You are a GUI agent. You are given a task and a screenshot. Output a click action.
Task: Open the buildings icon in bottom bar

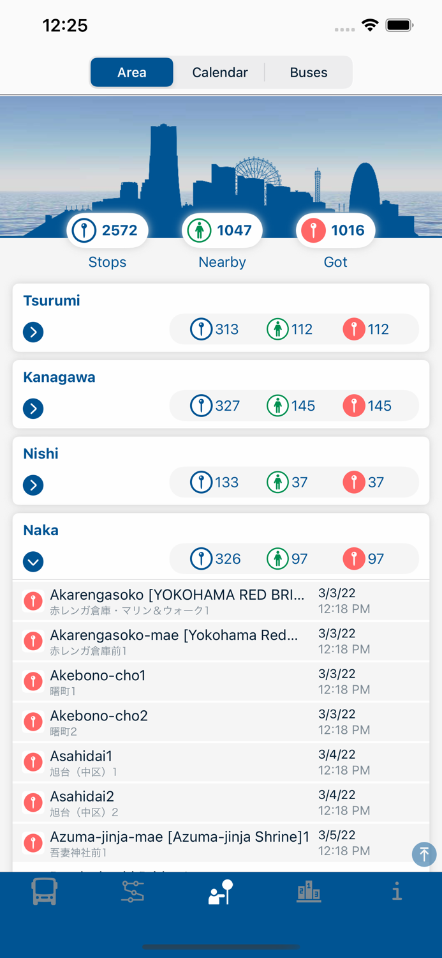pyautogui.click(x=309, y=892)
